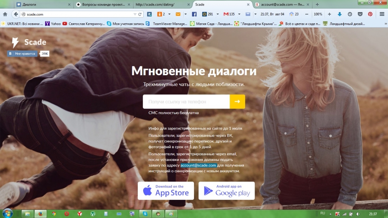Switch the RU language indicator
The width and height of the screenshot is (388, 218).
click(323, 213)
